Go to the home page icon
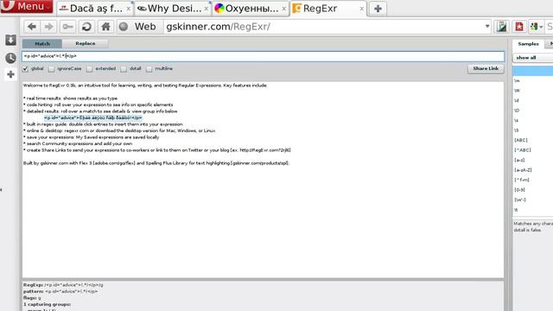The height and width of the screenshot is (311, 553). 105,27
